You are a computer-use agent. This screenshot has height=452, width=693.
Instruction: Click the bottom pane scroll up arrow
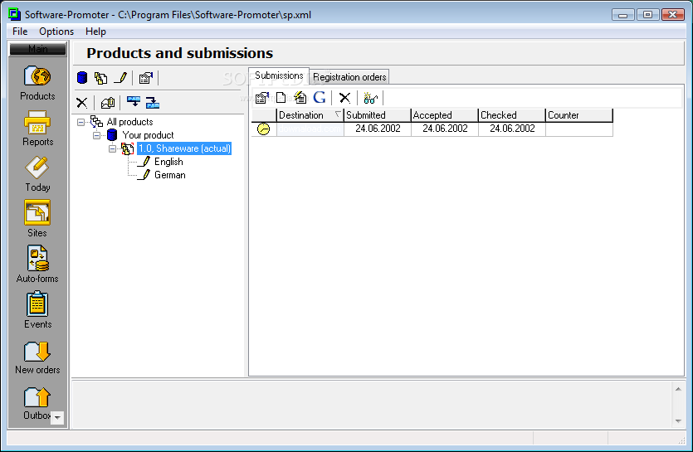[x=678, y=389]
